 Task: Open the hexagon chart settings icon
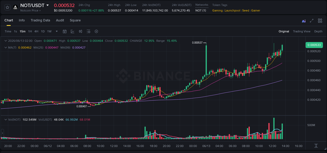point(96,31)
